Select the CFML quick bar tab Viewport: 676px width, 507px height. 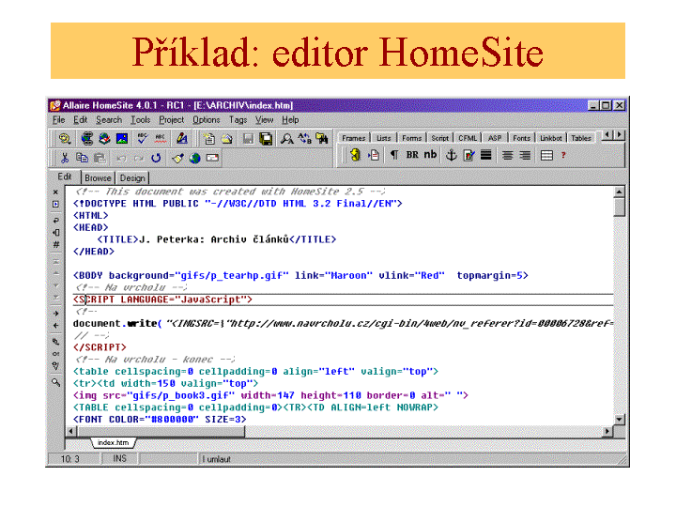(x=468, y=138)
